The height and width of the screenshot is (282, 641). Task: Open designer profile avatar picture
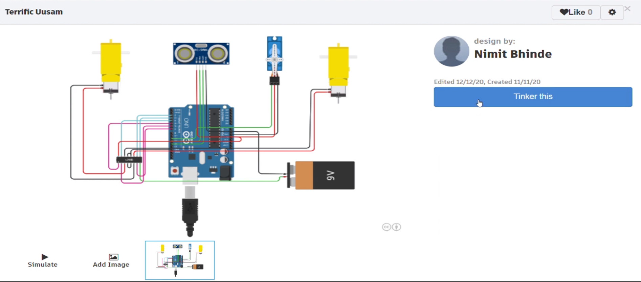pyautogui.click(x=451, y=51)
